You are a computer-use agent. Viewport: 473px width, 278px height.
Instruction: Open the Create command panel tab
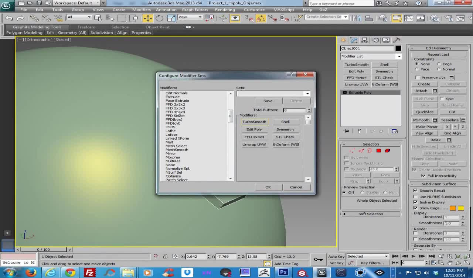343,40
